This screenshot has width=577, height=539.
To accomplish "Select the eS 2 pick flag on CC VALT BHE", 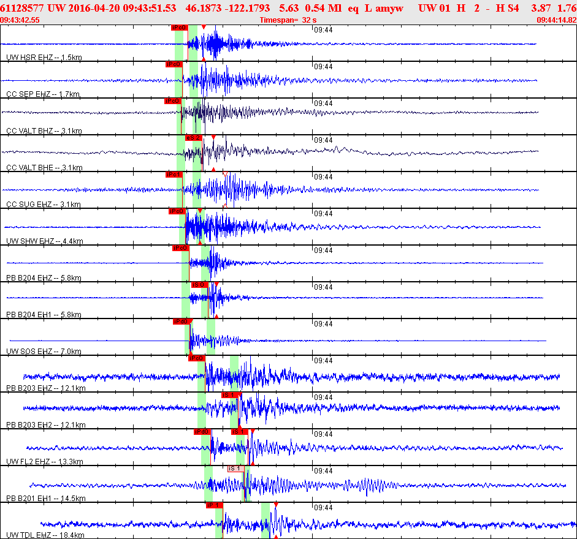I will click(193, 138).
